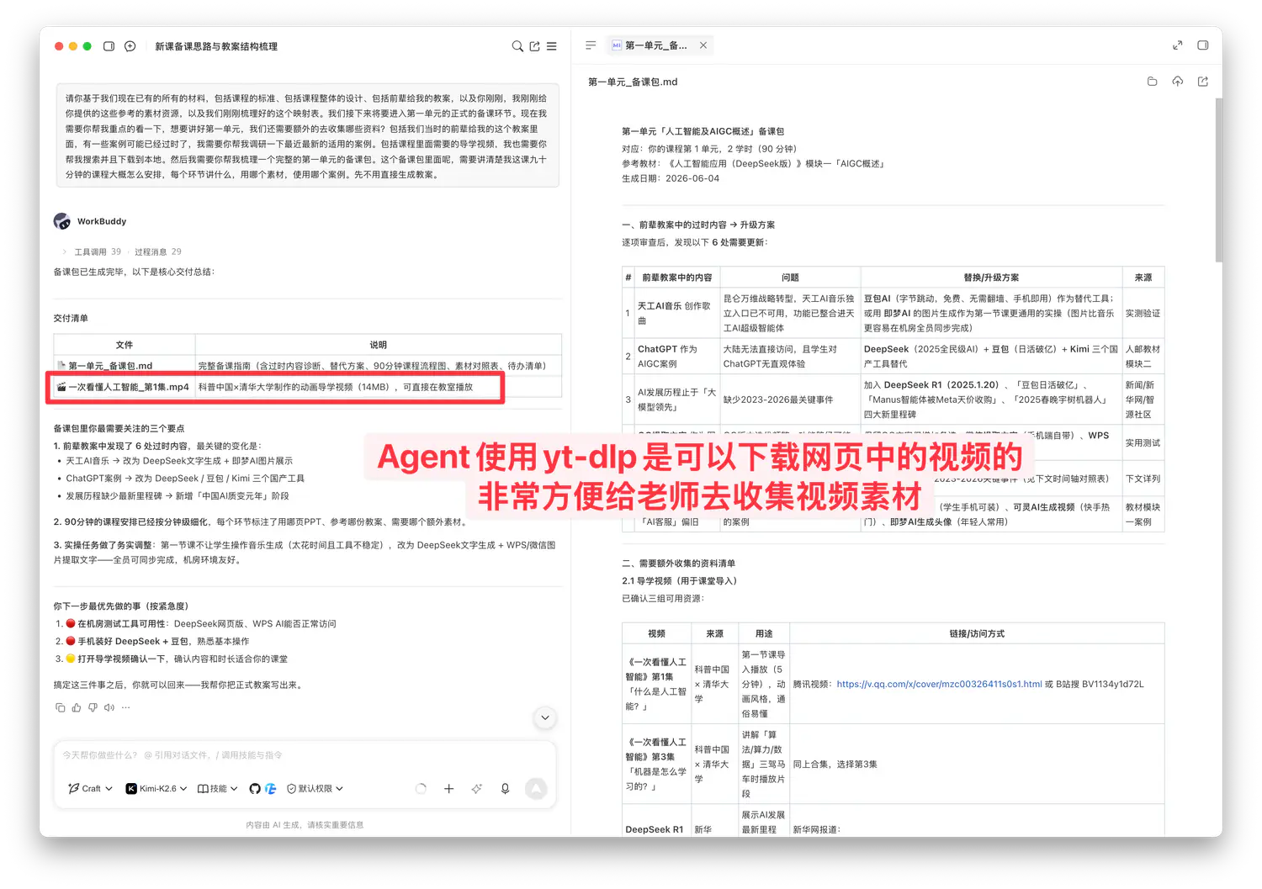Click the loading spinner indicator in input bar

(421, 789)
